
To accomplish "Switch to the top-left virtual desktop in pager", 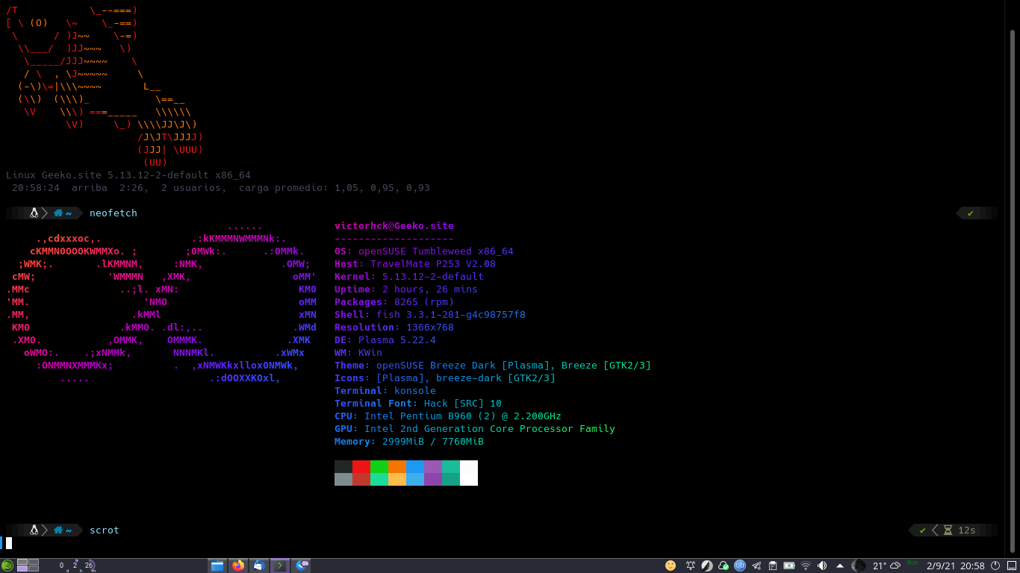I will point(22,562).
